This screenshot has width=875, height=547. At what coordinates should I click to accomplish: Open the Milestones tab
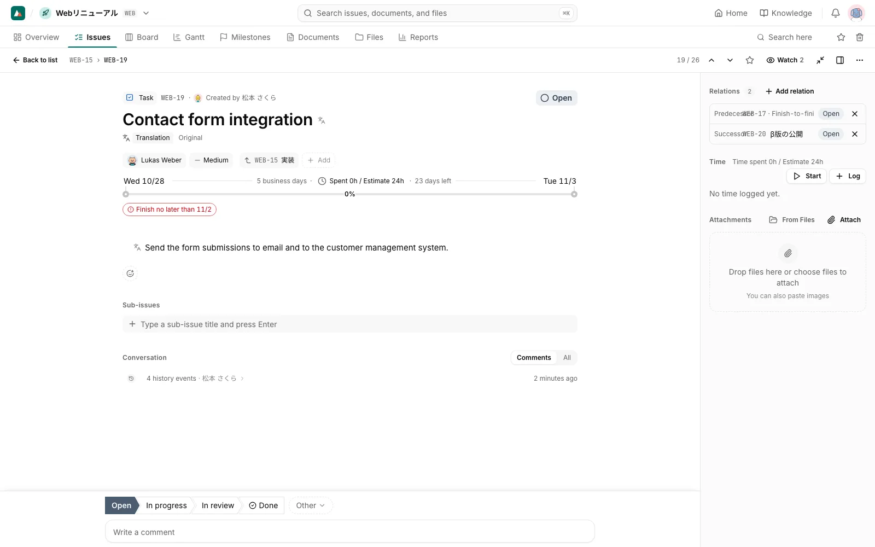point(245,37)
